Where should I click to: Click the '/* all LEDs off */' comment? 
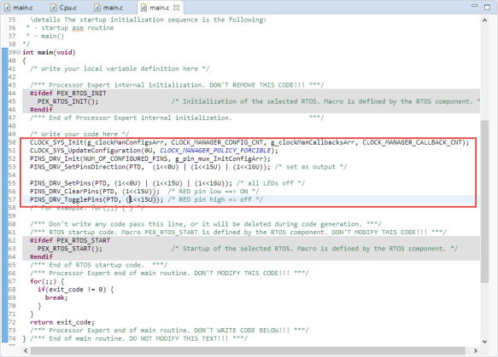271,183
